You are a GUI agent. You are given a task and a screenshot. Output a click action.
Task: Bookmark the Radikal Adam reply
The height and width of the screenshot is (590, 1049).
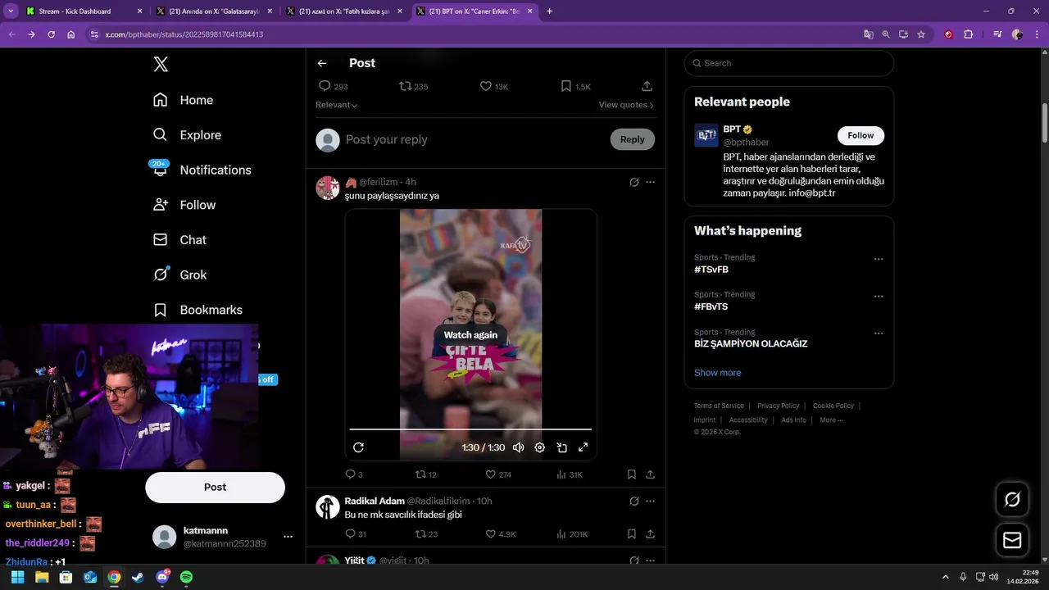click(632, 534)
